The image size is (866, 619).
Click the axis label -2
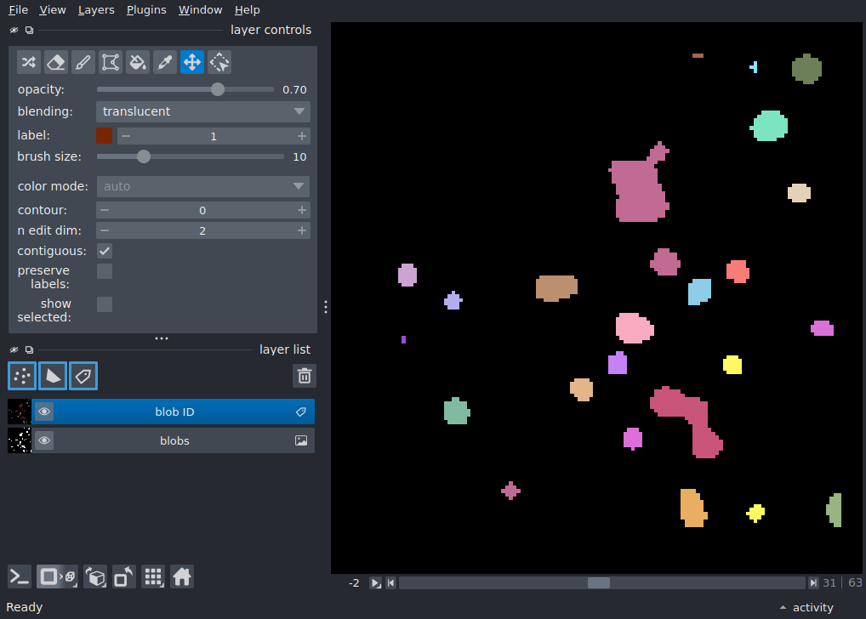click(354, 583)
